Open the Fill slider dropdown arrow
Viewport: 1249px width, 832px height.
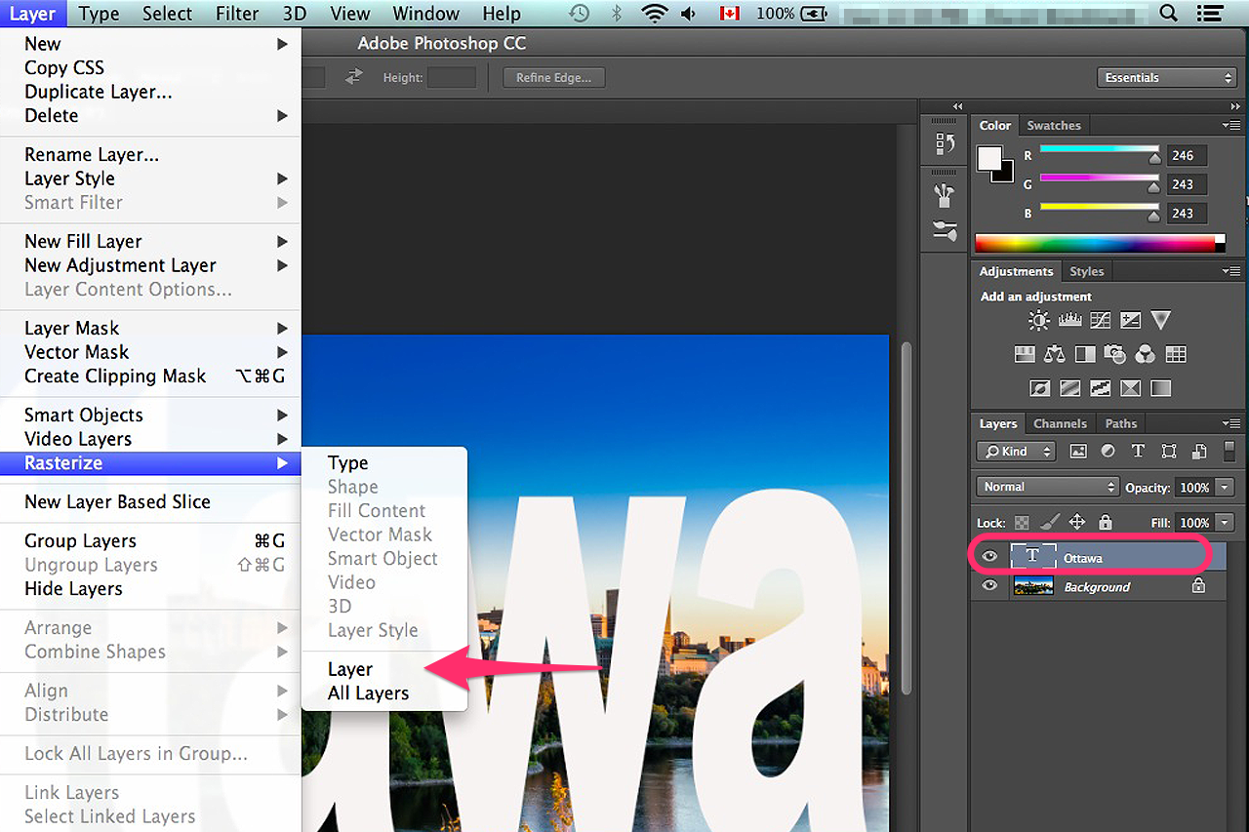1225,523
